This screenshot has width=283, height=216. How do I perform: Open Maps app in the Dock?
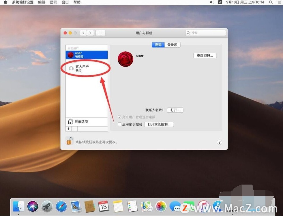click(147, 206)
